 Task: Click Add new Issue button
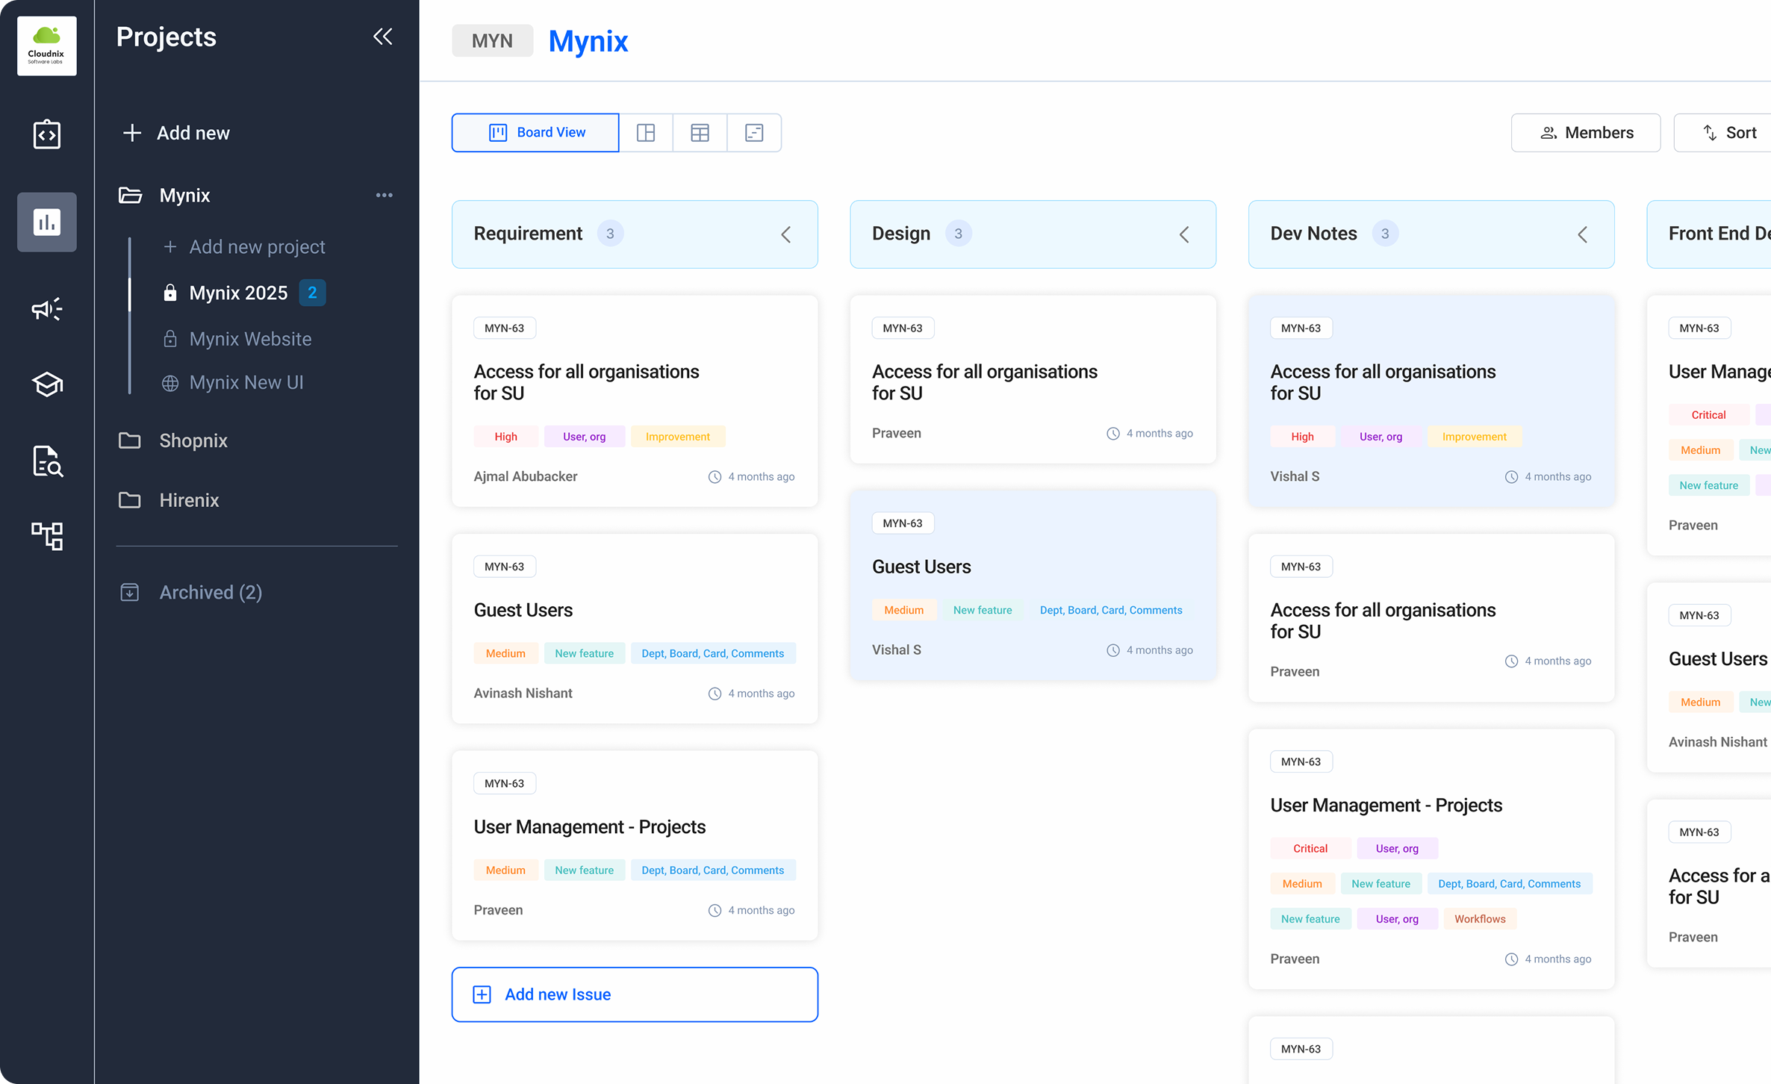point(635,994)
